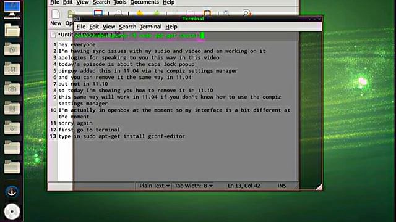Viewport: 396px width, 222px height.
Task: Click 'Ln 13, Col 42' in status bar
Action: 244,186
